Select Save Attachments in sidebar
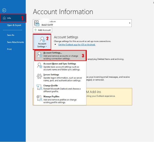The image size is (154, 142). click(15, 42)
